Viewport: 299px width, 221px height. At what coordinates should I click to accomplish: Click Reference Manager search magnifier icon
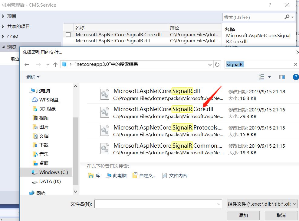[287, 17]
